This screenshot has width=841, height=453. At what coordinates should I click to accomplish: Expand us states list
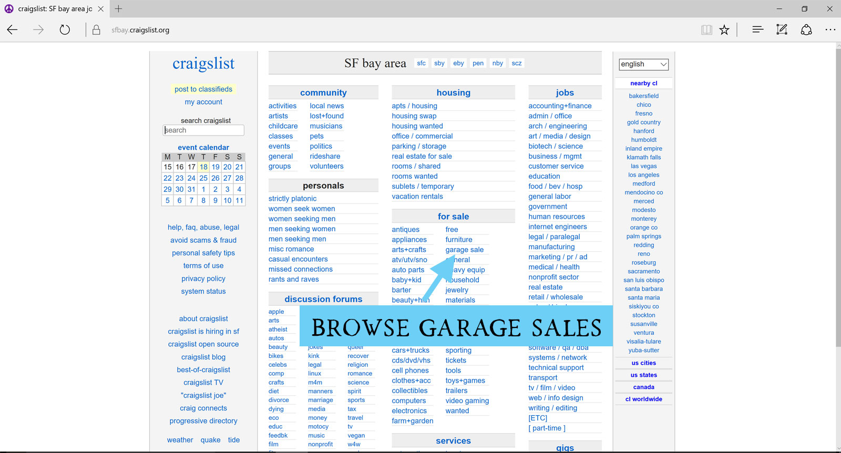pyautogui.click(x=643, y=375)
